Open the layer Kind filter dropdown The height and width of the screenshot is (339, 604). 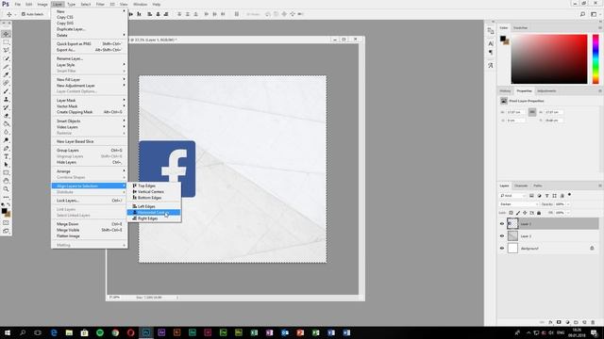tap(512, 196)
